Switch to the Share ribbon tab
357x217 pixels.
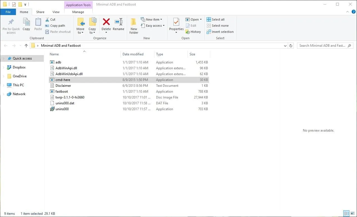tap(40, 12)
